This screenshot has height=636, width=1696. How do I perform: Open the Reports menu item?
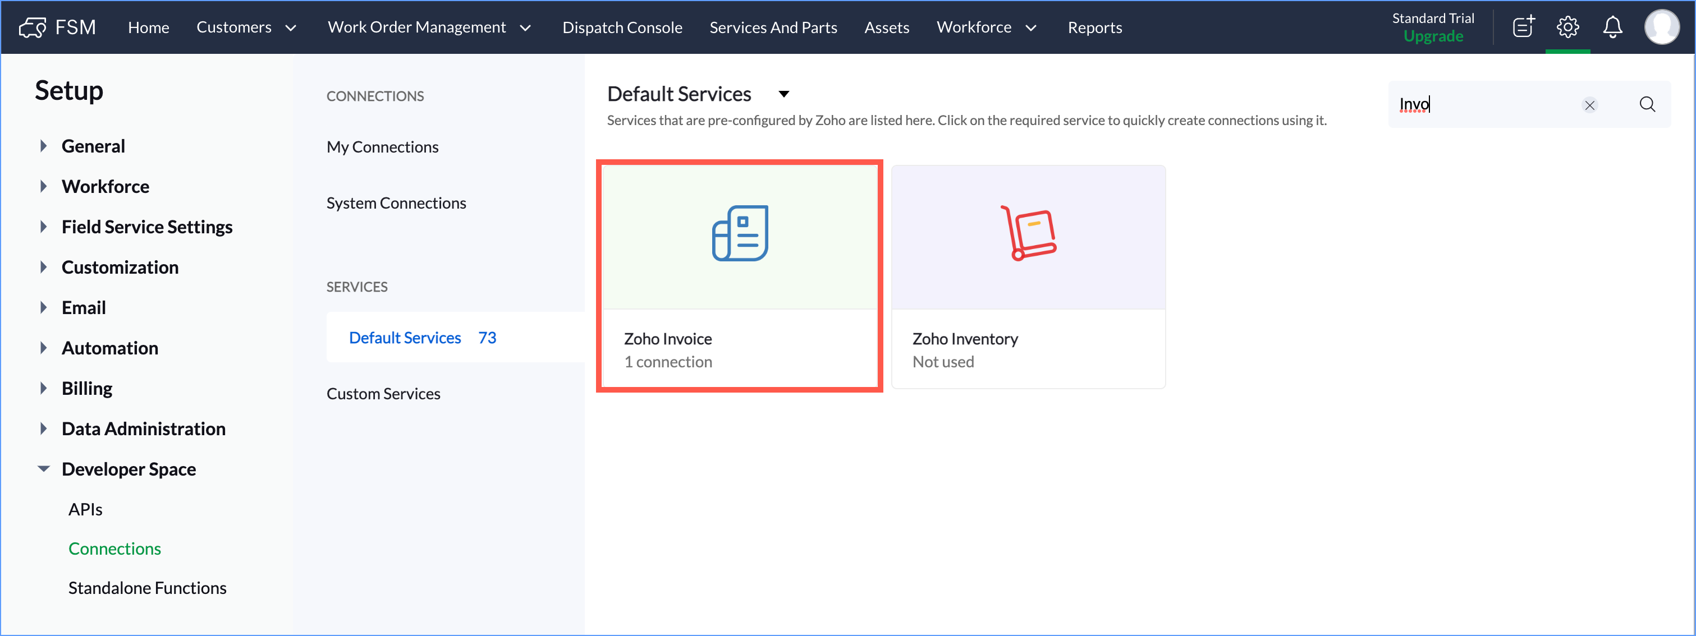pos(1094,27)
